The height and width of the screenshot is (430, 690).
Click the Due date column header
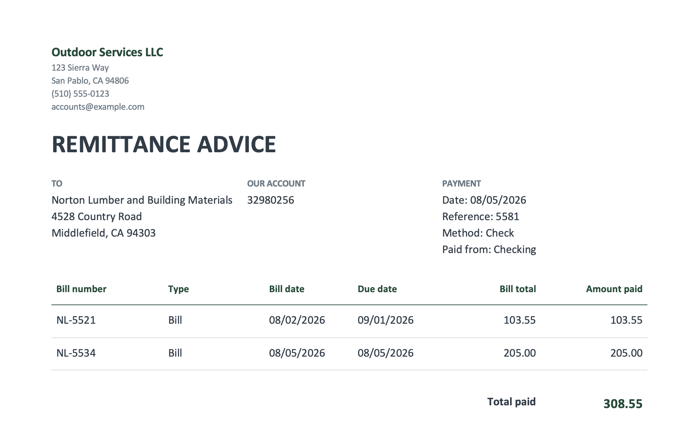(x=377, y=289)
